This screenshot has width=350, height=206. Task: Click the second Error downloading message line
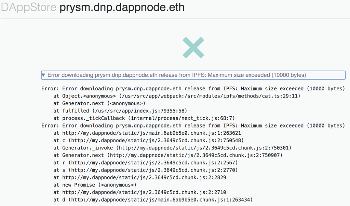click(x=194, y=126)
